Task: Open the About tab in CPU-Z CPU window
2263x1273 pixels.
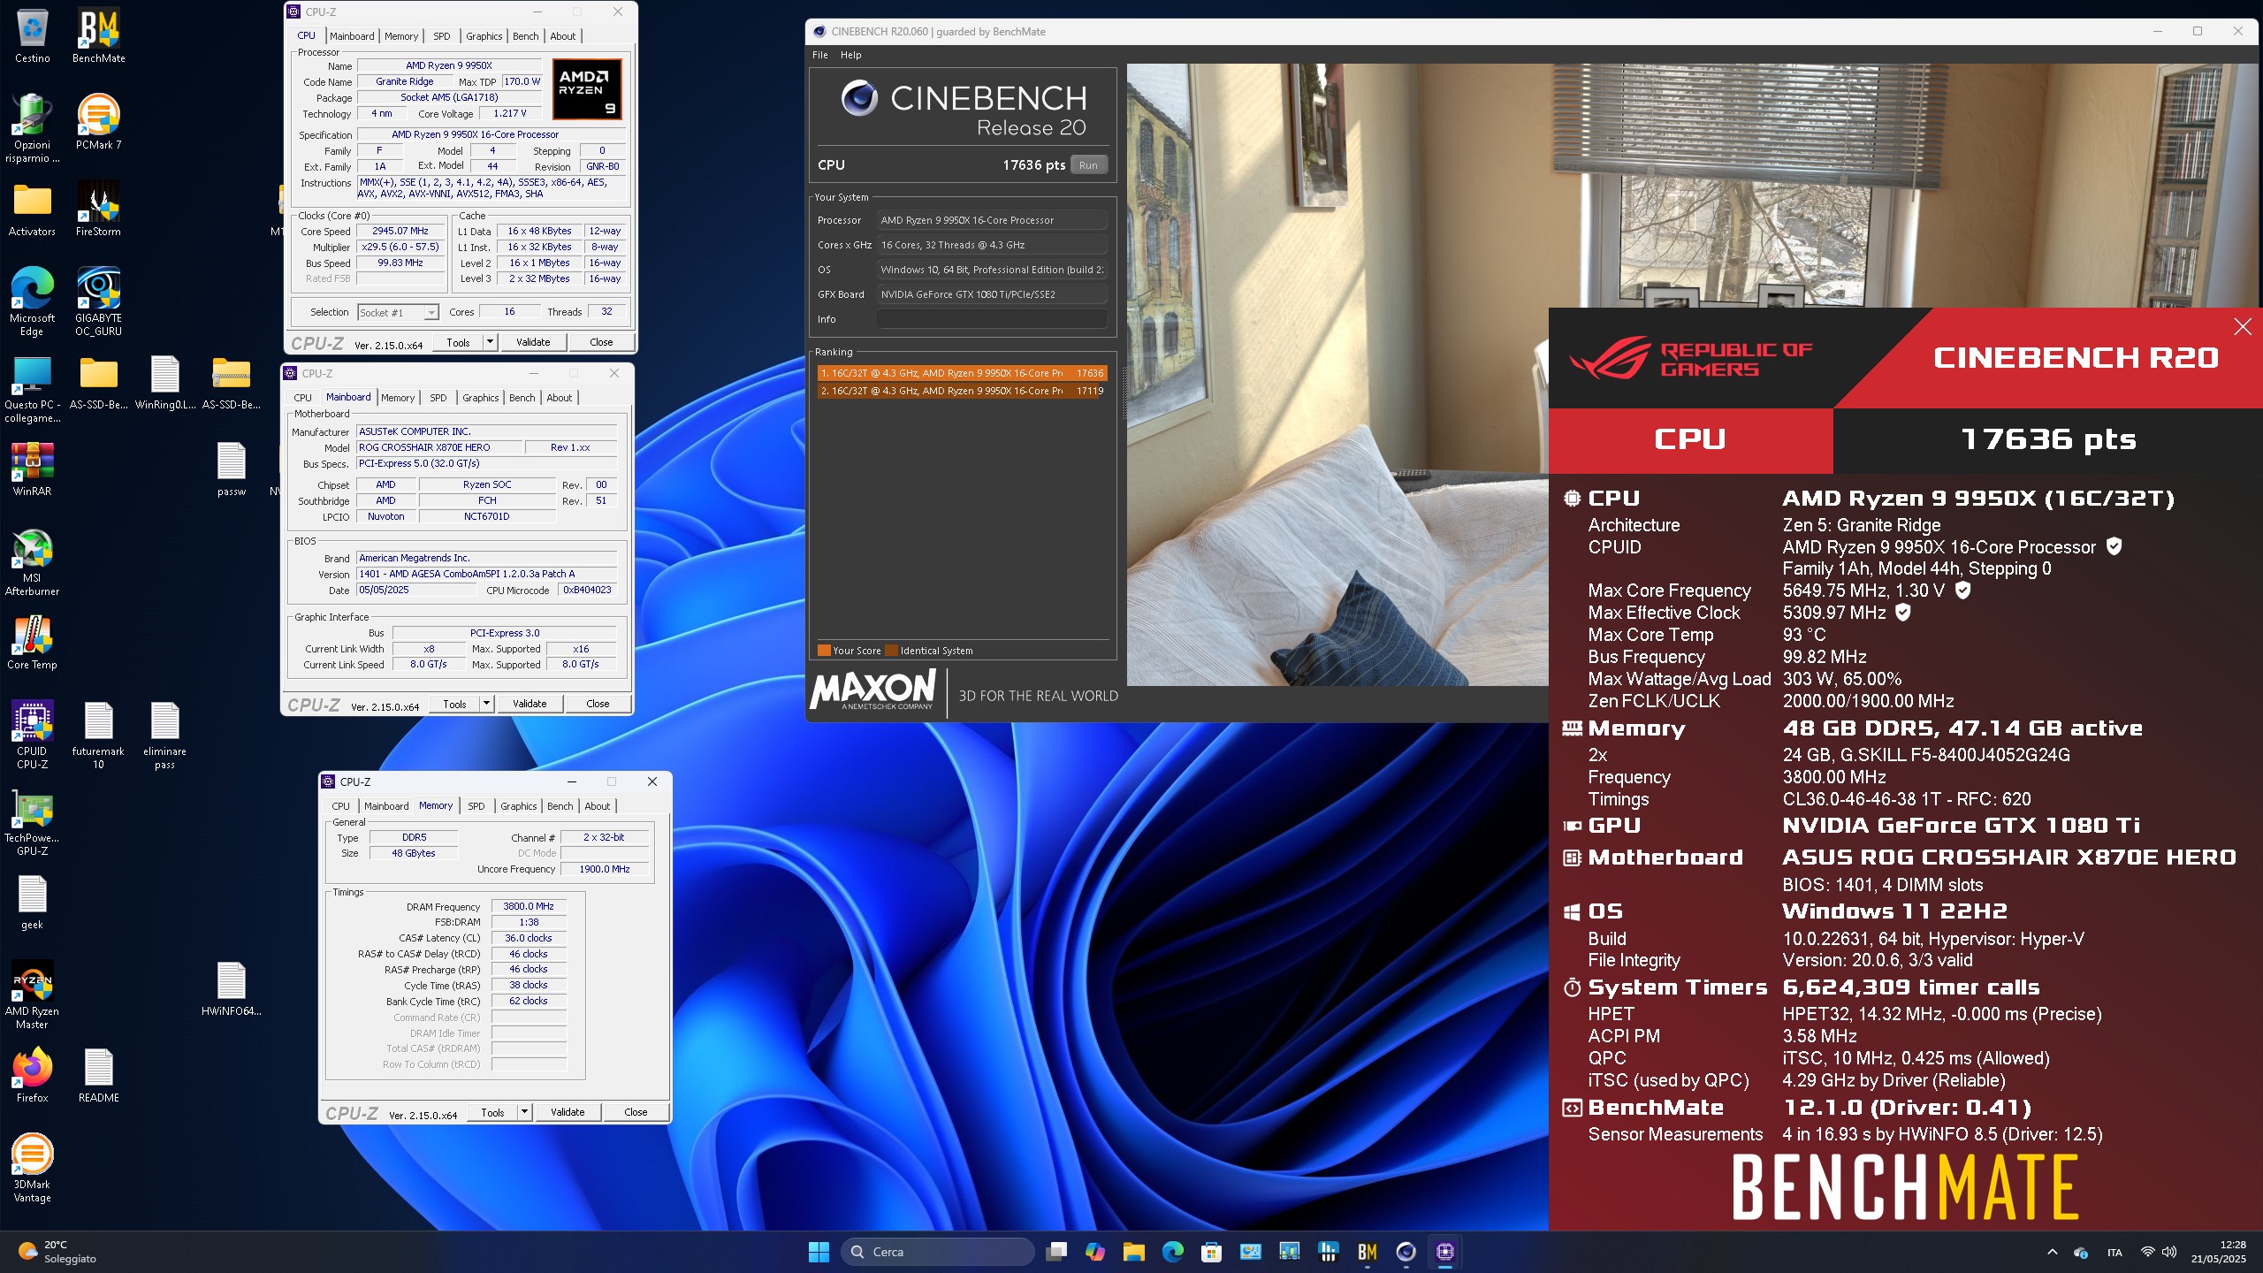Action: 562,36
